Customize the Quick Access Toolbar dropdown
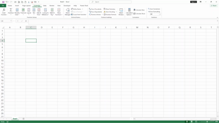 (x=39, y=2)
